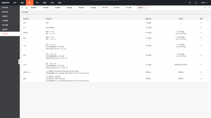Edit the 经销商 identity row
The image size is (211, 118).
tap(201, 33)
